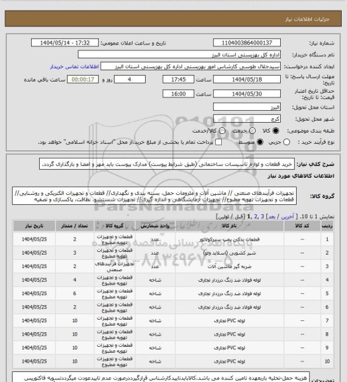This screenshot has width=347, height=382.
Task: Select item name قطعات یدکی پمپ سیرکولاتور
Action: (229, 239)
